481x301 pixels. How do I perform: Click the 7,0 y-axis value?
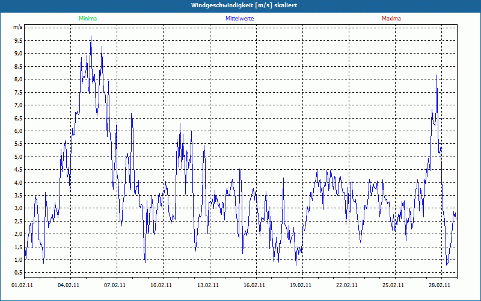19,105
